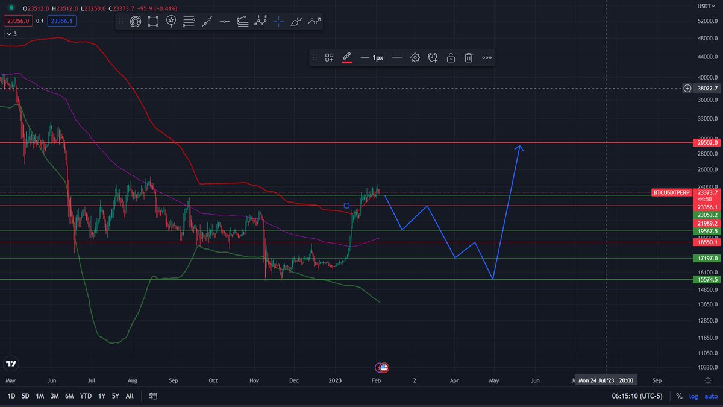Click the order quantity value 0.1
This screenshot has height=407, width=723.
(40, 20)
